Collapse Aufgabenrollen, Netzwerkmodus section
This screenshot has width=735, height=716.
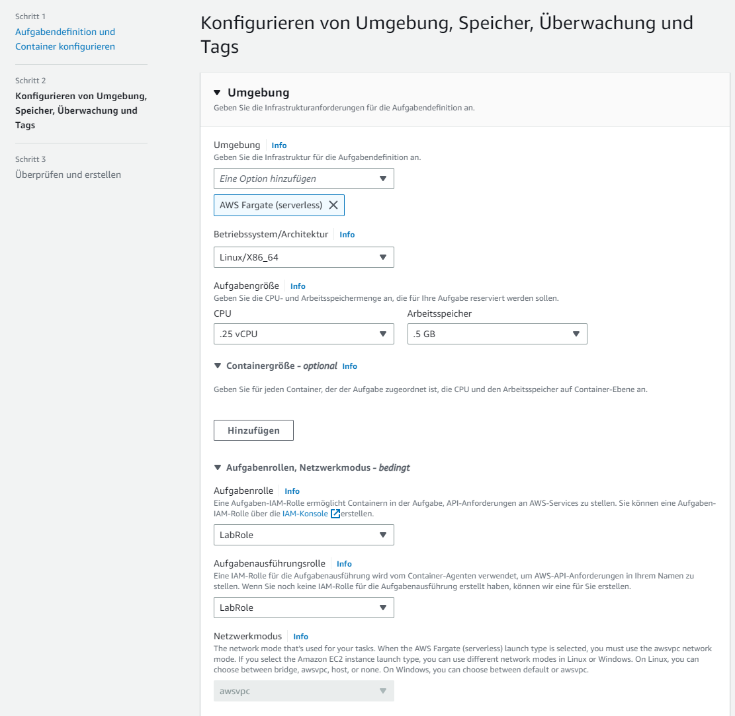(218, 467)
